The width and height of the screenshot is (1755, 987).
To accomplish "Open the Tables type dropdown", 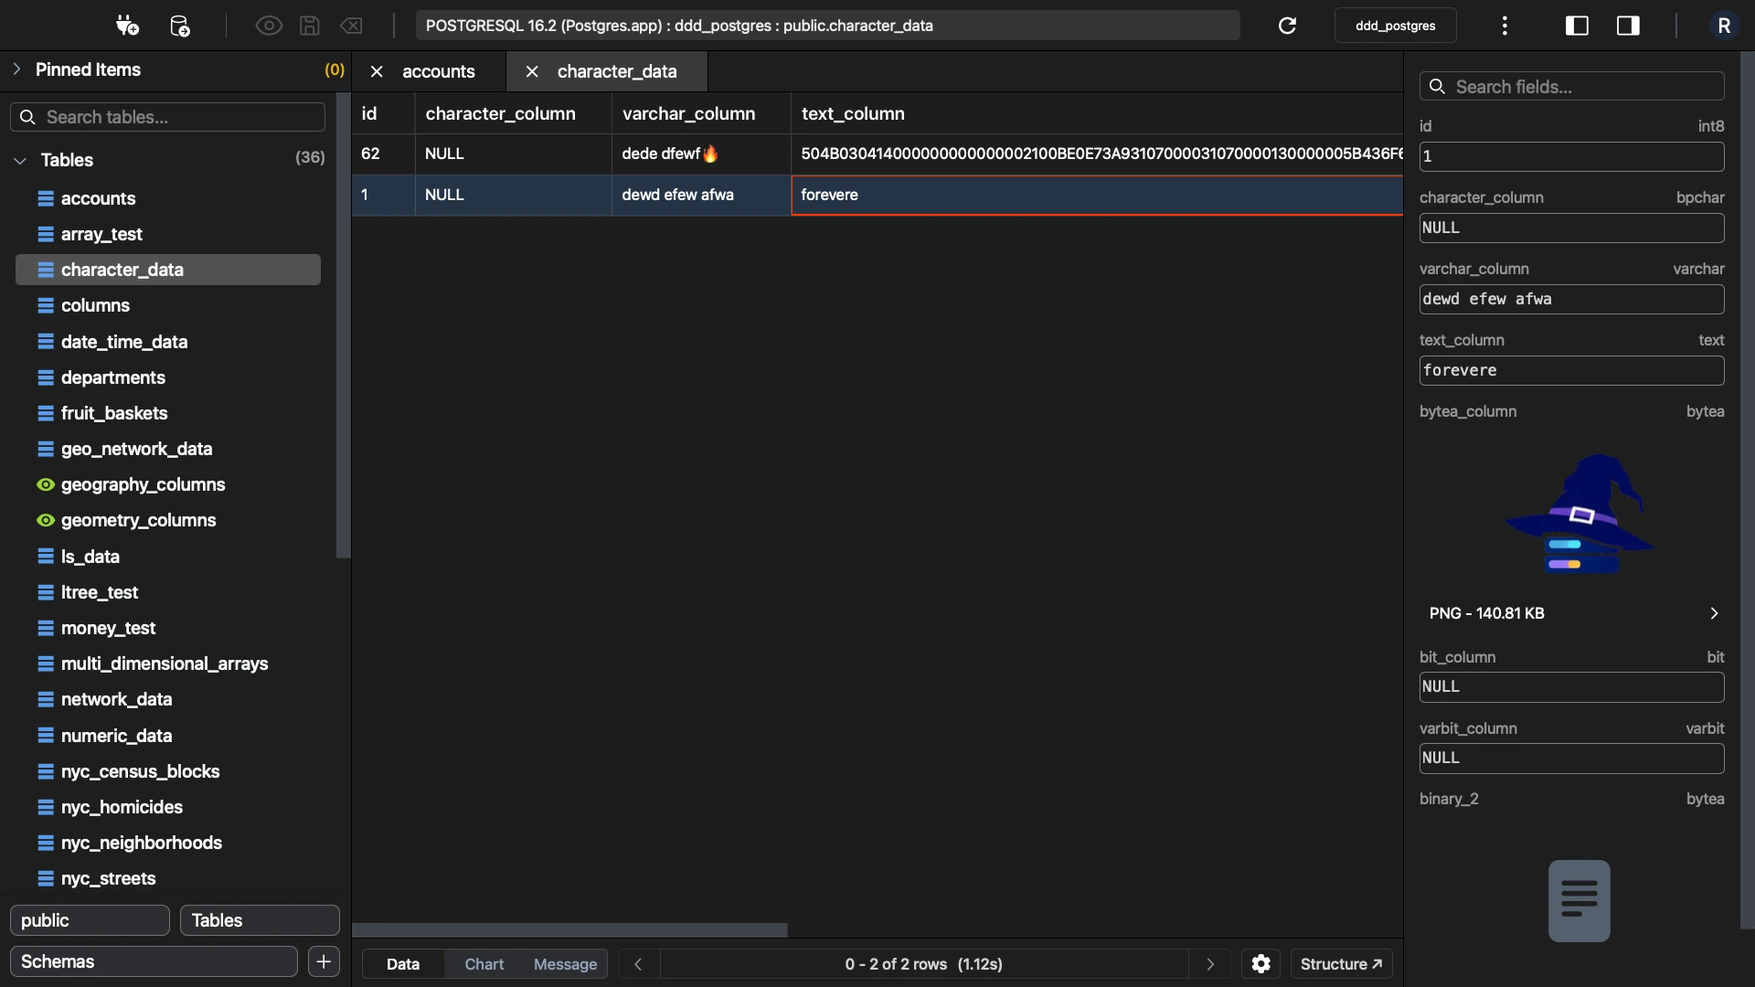I will (x=260, y=920).
